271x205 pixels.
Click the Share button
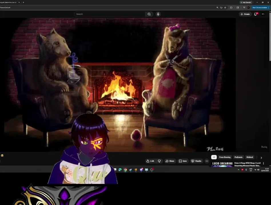pos(170,161)
